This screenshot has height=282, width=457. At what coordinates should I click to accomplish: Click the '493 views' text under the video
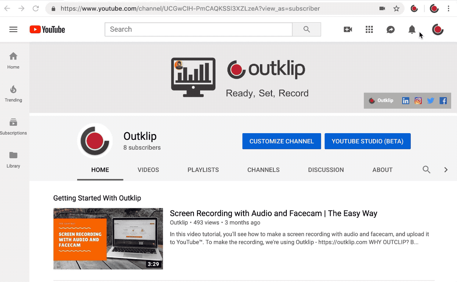(x=206, y=222)
